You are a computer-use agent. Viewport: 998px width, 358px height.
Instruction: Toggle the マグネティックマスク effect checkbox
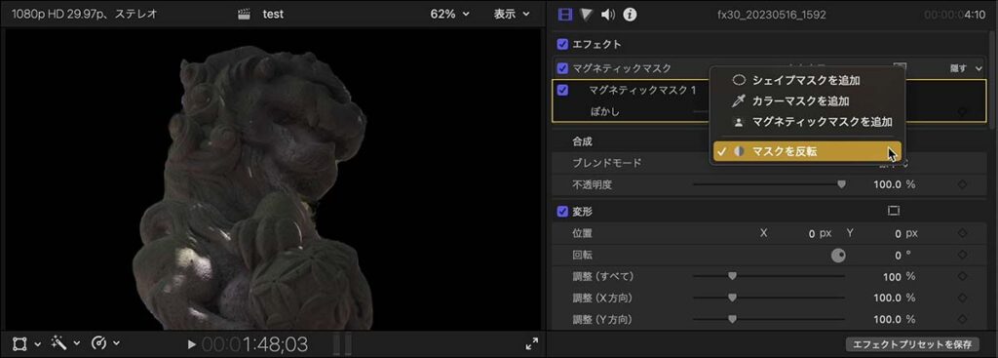coord(562,68)
